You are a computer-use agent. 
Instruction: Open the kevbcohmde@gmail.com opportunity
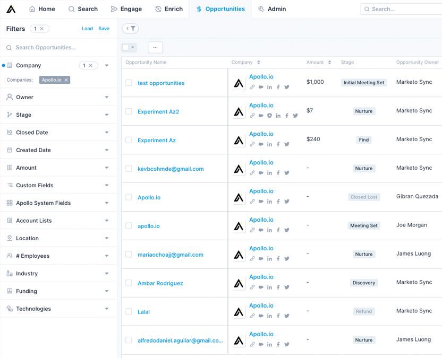171,169
